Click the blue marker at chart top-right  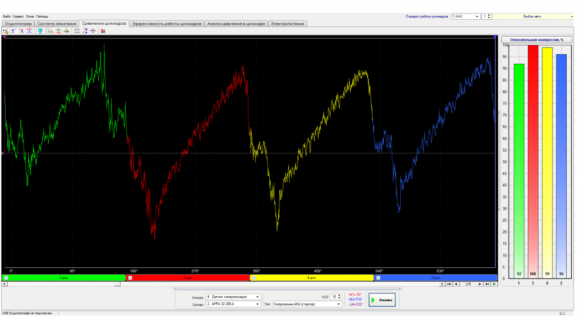click(494, 37)
